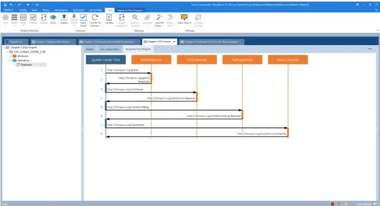This screenshot has height=206, width=380.
Task: Switch to the Test configuration subtab
Action: [110, 49]
